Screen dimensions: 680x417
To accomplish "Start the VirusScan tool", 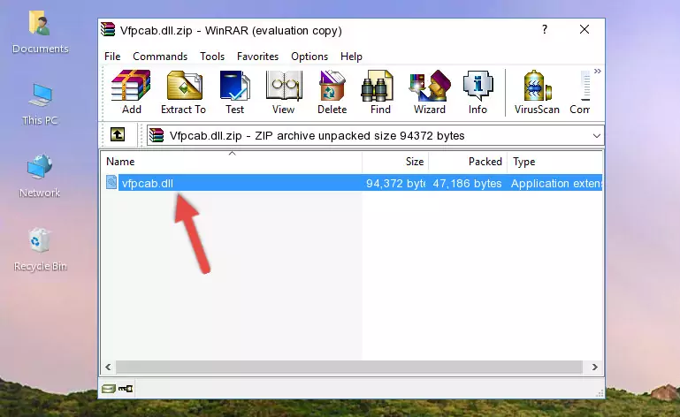I will pyautogui.click(x=537, y=92).
